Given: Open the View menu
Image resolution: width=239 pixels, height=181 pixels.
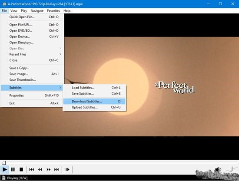Looking at the screenshot, I should pyautogui.click(x=14, y=11).
